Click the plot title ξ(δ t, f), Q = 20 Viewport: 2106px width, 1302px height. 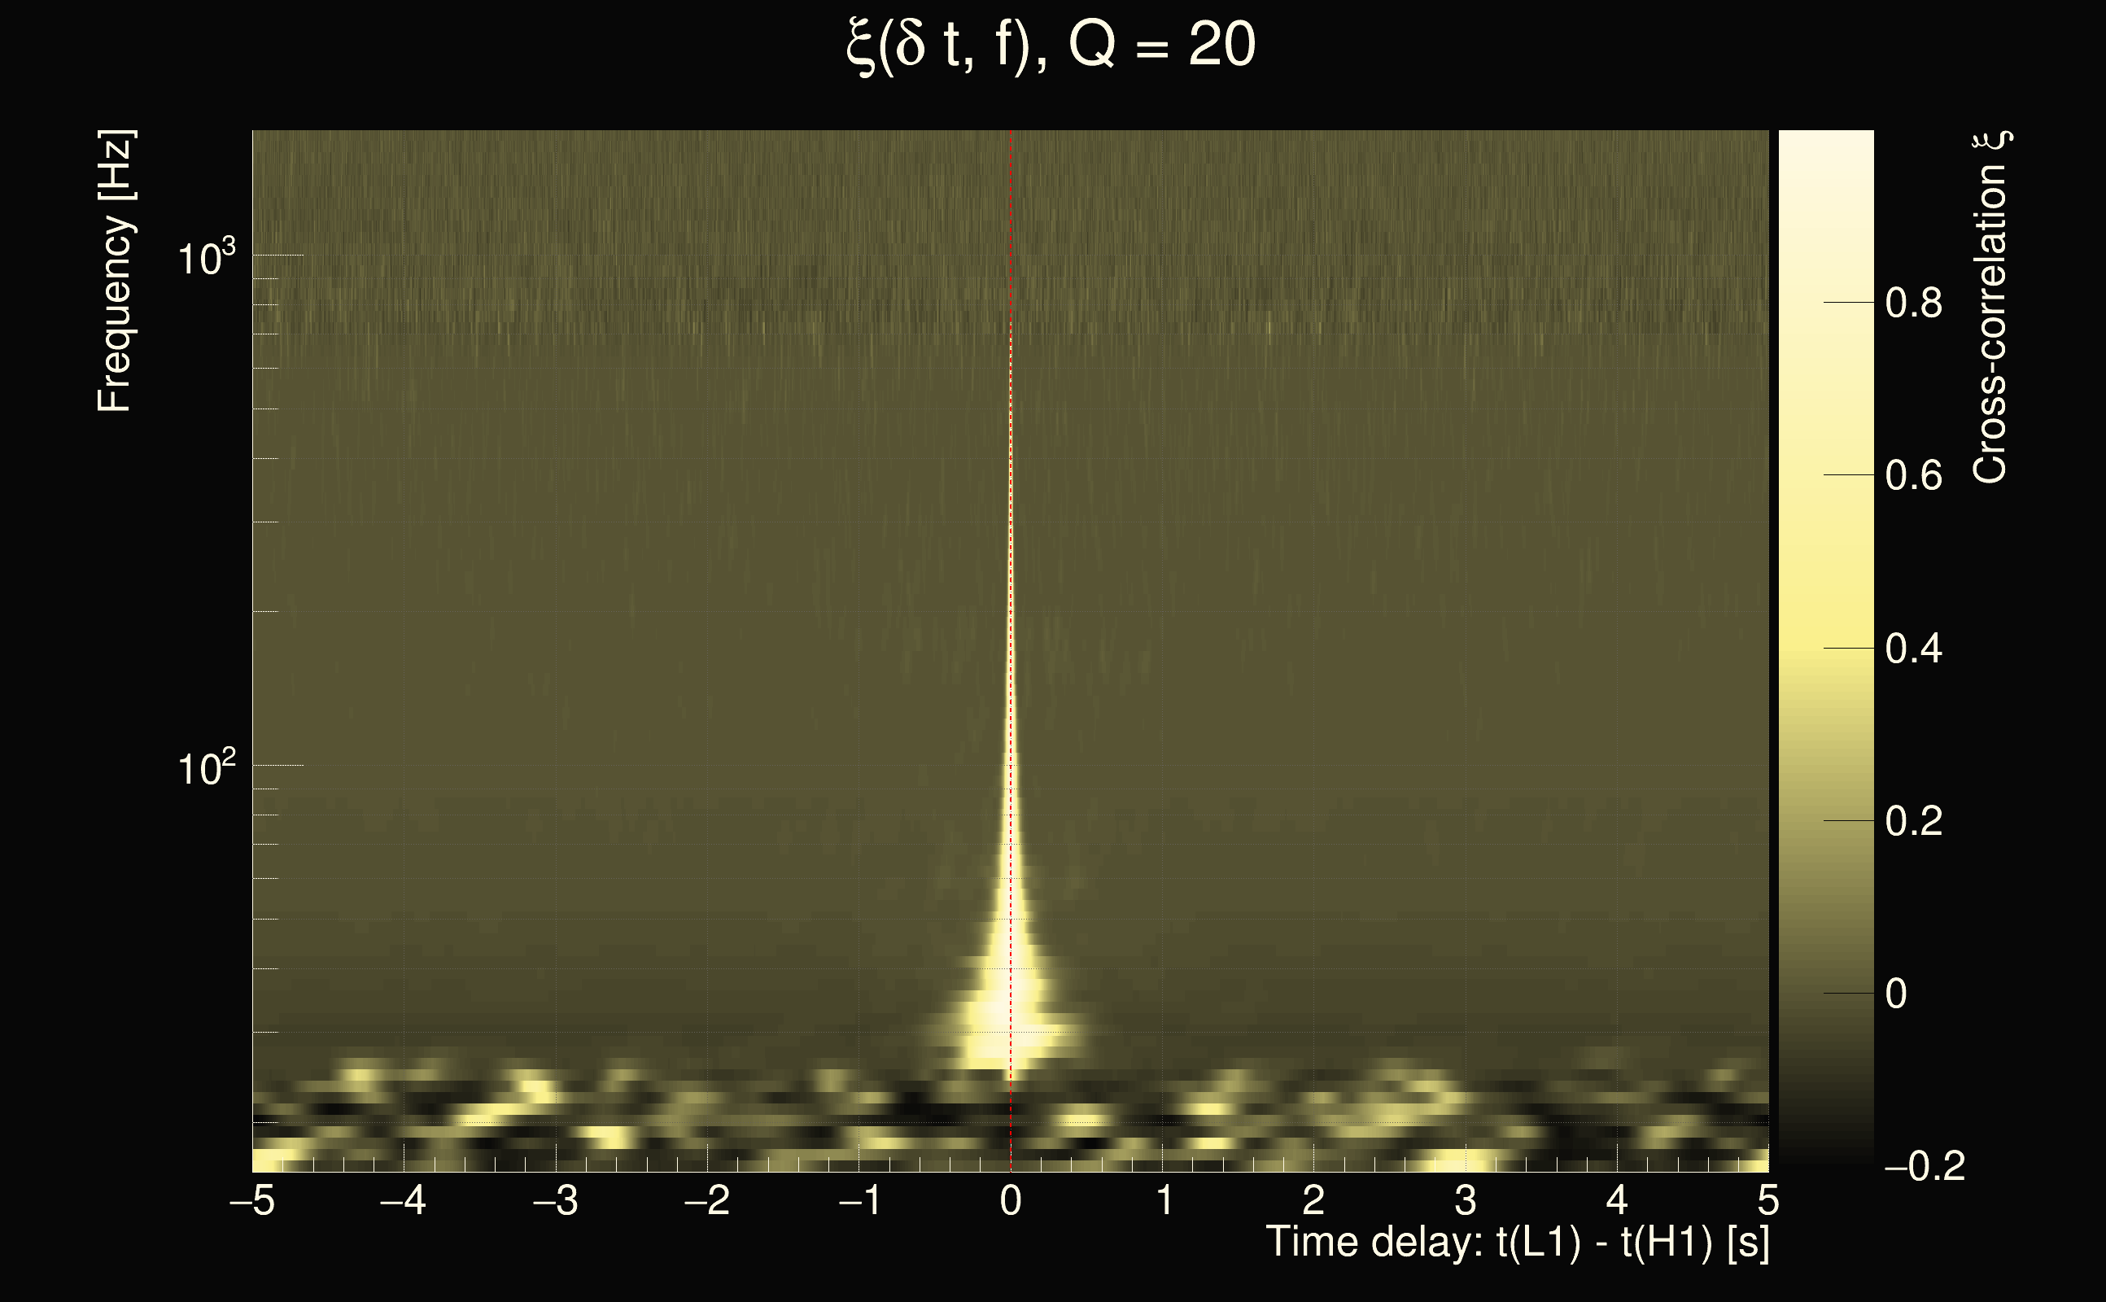(x=1051, y=46)
